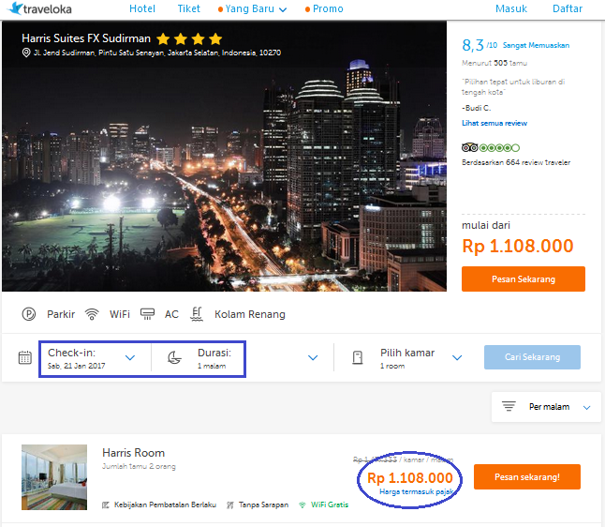Expand the Yang Baru menu
The image size is (605, 527).
pos(252,8)
